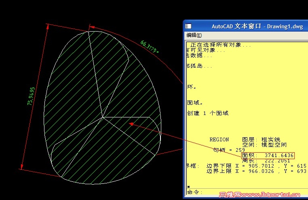Click the 命令: command input line
The width and height of the screenshot is (308, 200).
(247, 192)
